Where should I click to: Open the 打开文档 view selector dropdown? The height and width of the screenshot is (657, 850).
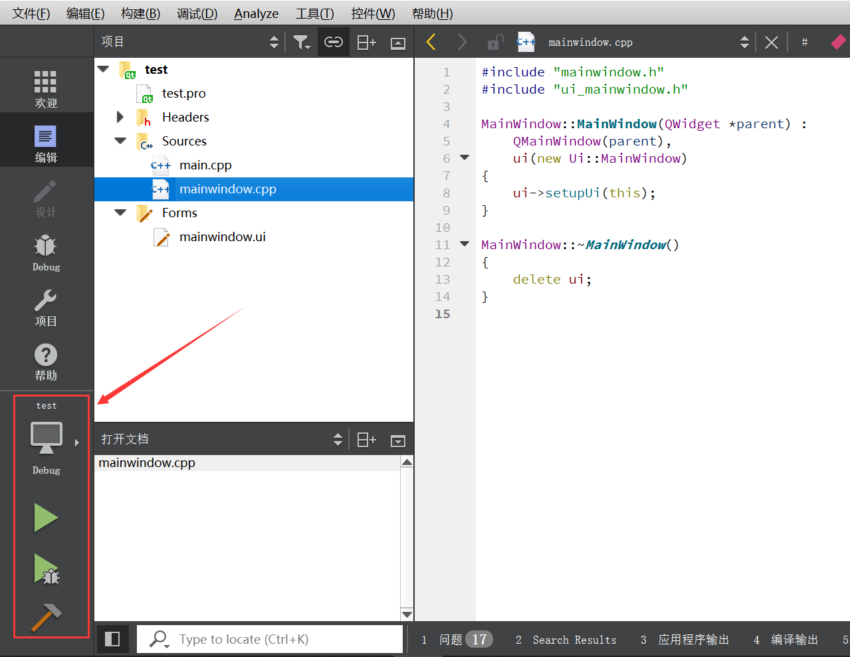(x=338, y=440)
